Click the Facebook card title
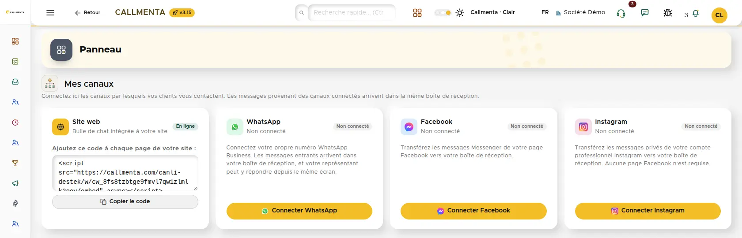 (436, 122)
